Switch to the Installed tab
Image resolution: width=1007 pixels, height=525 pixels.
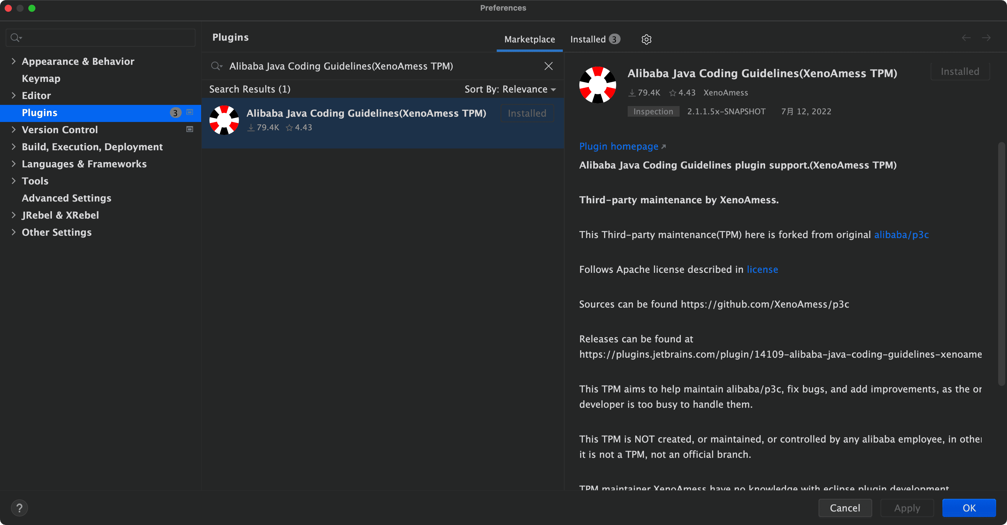(595, 39)
